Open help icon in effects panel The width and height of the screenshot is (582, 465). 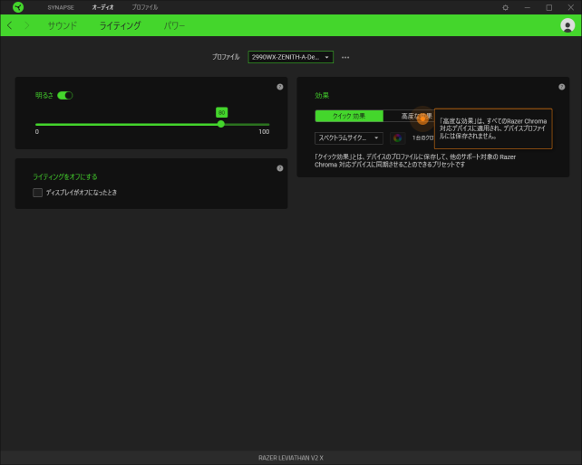(561, 87)
